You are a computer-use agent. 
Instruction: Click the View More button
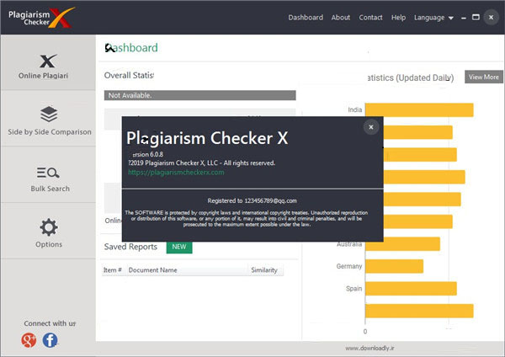484,77
